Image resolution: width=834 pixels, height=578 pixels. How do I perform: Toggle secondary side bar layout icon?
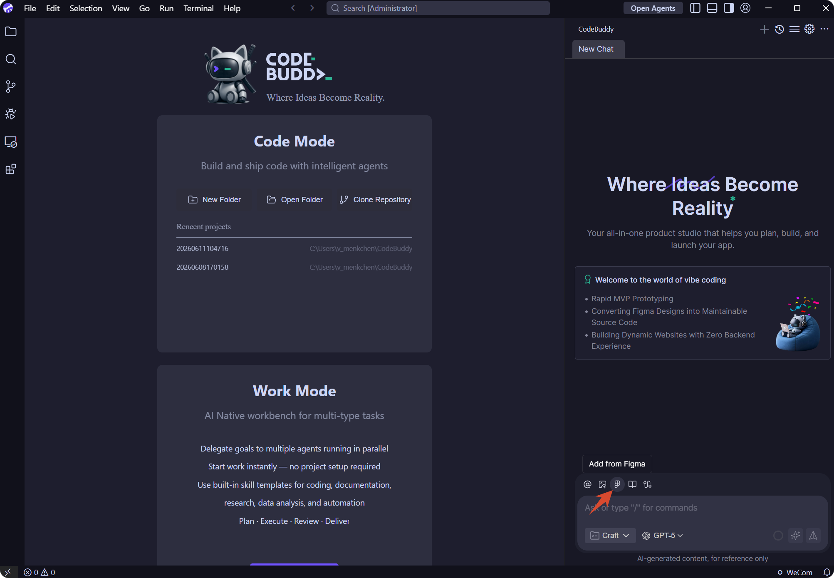[729, 8]
